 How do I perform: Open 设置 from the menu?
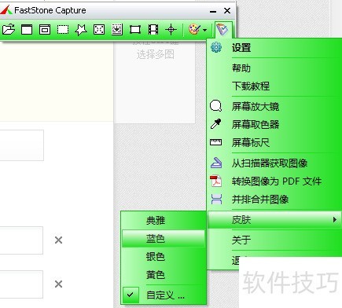(x=274, y=48)
